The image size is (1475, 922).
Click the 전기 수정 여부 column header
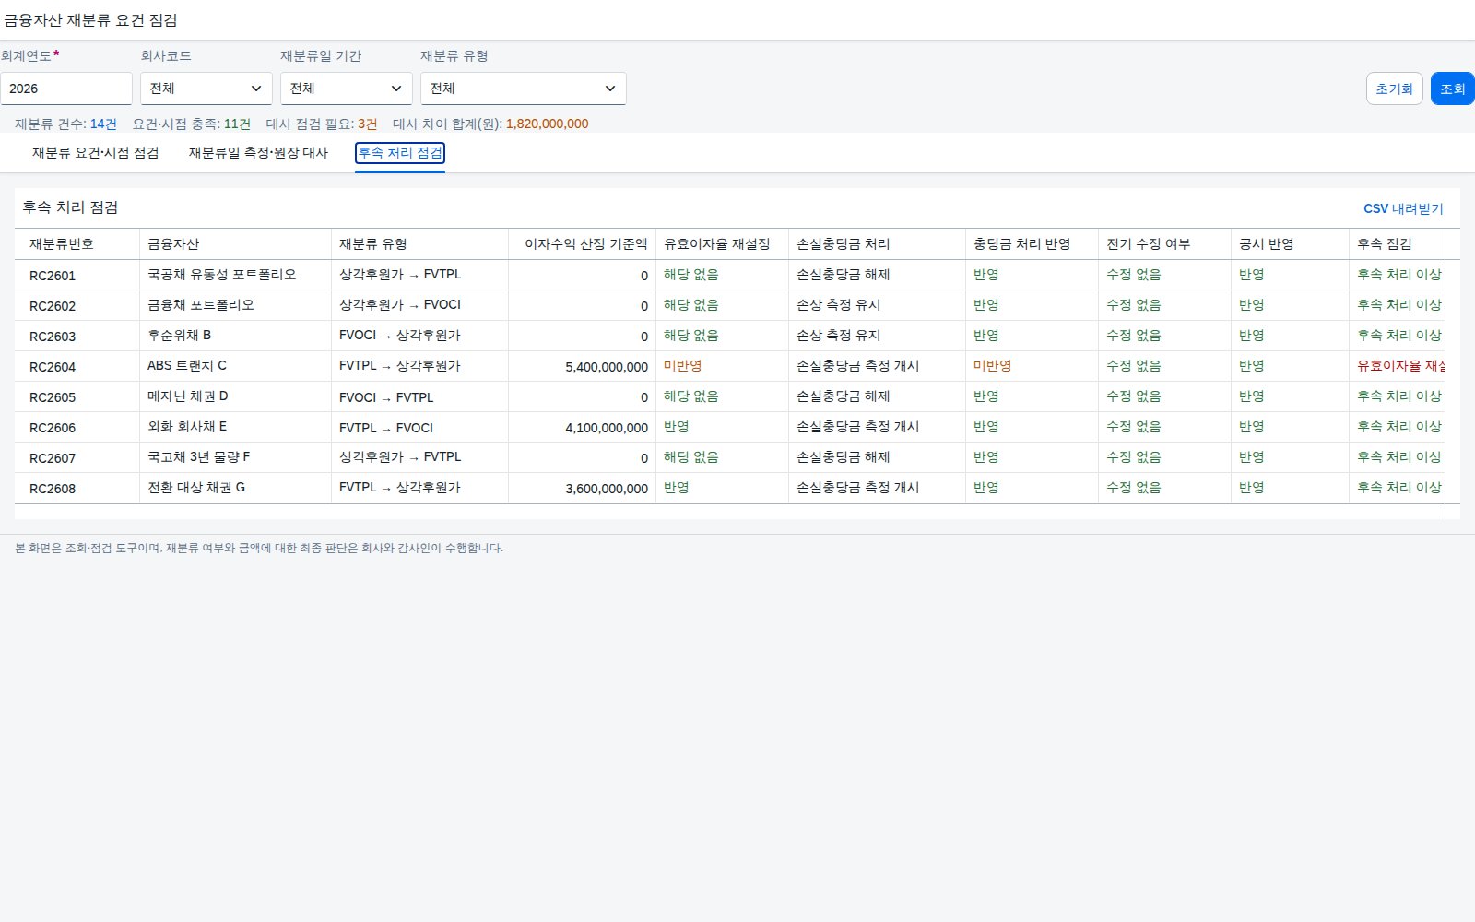[1164, 244]
